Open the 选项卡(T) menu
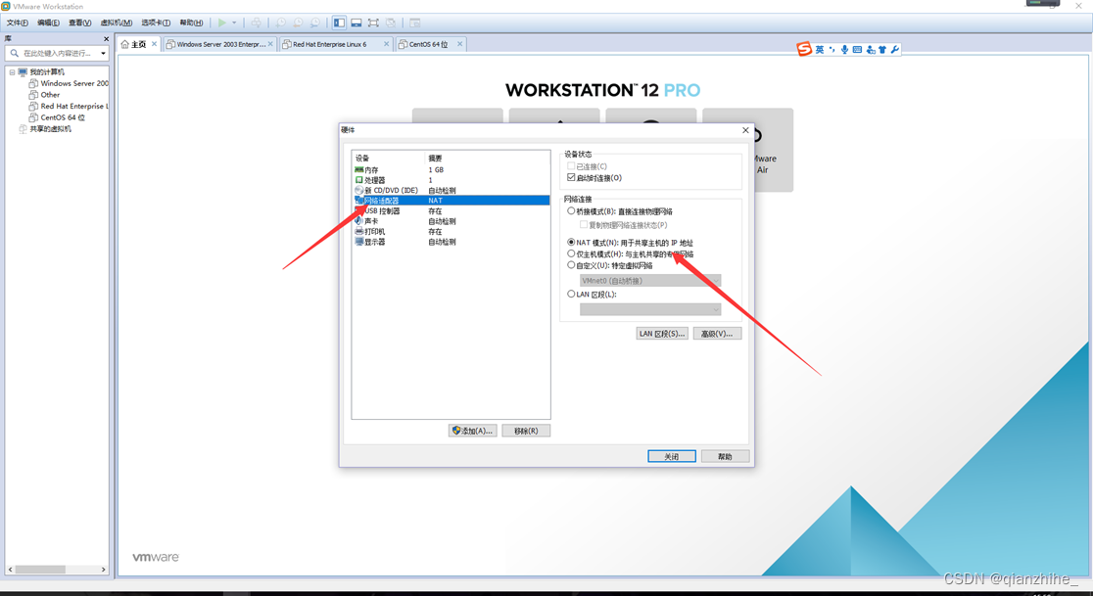 [156, 23]
